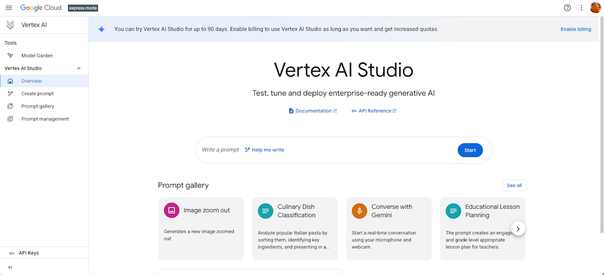Select Model Garden in sidebar
The image size is (604, 275).
(x=44, y=56)
